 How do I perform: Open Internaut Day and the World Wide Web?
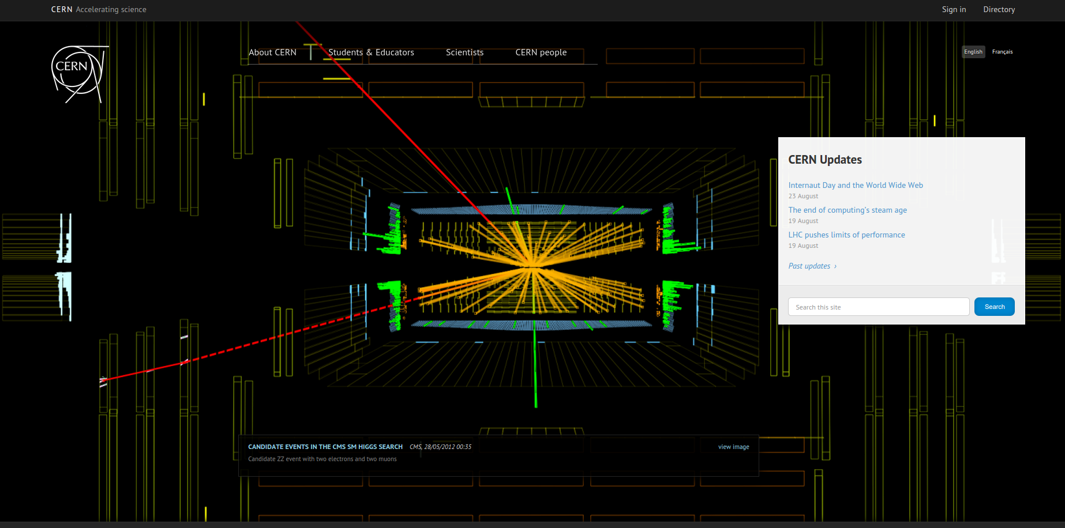point(855,185)
